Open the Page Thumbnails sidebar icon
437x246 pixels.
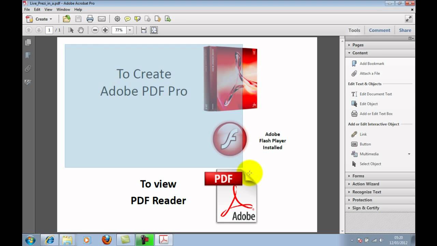point(28,42)
